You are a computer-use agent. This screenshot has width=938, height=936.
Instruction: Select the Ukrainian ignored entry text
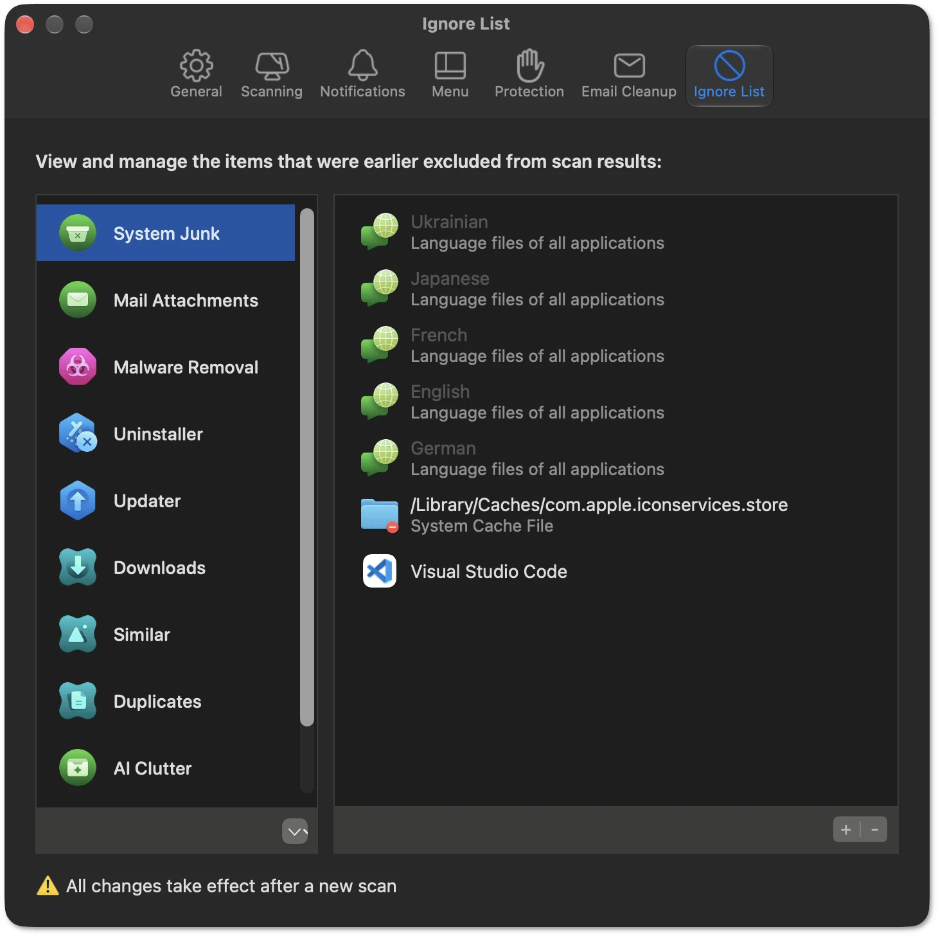449,222
